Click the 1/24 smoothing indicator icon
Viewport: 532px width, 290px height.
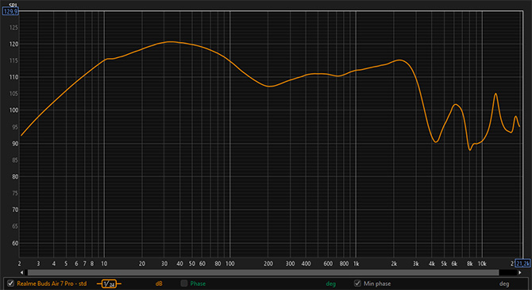point(110,284)
